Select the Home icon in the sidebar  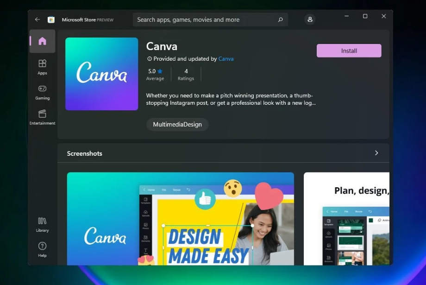tap(42, 41)
